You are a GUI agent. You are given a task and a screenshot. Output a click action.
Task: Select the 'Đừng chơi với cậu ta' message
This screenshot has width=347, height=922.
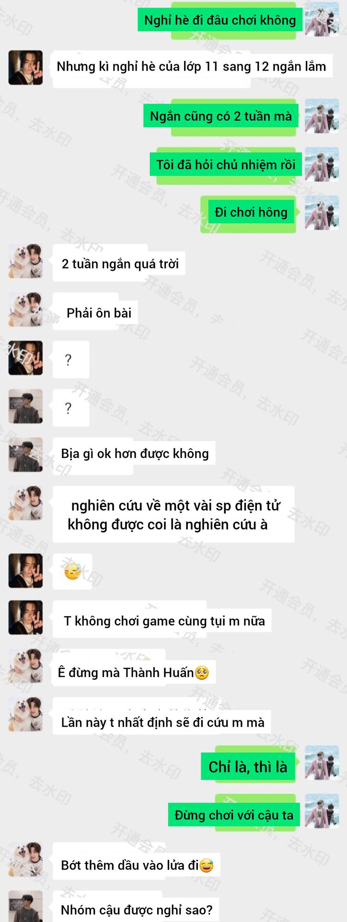(234, 815)
